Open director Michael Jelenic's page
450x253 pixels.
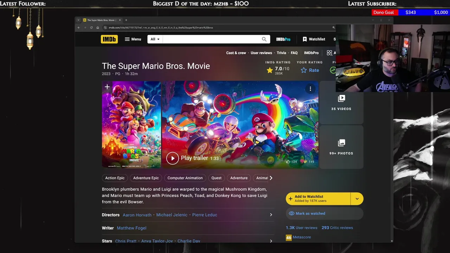[172, 215]
